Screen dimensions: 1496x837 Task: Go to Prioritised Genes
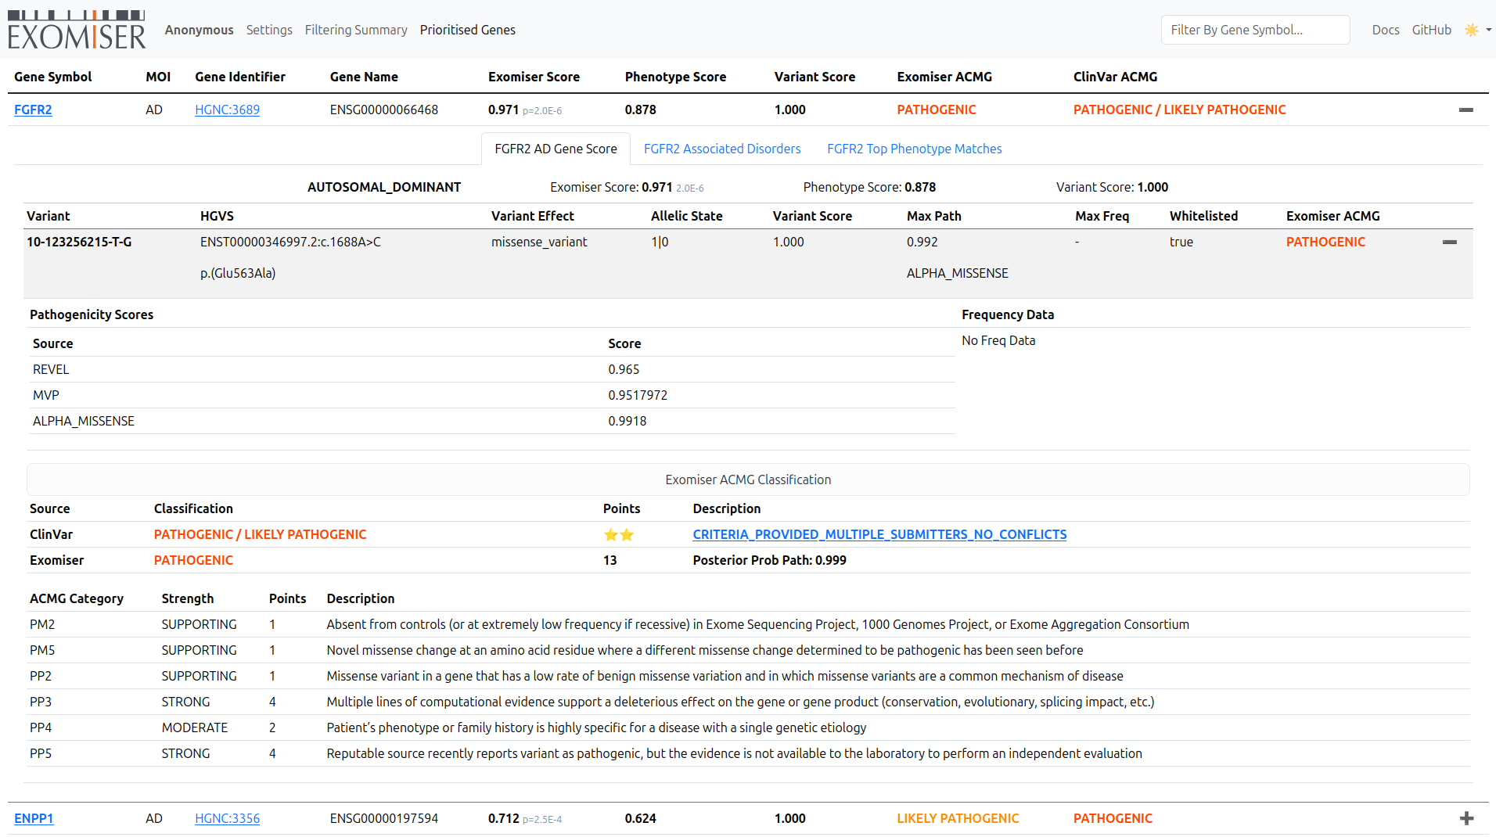(x=468, y=30)
